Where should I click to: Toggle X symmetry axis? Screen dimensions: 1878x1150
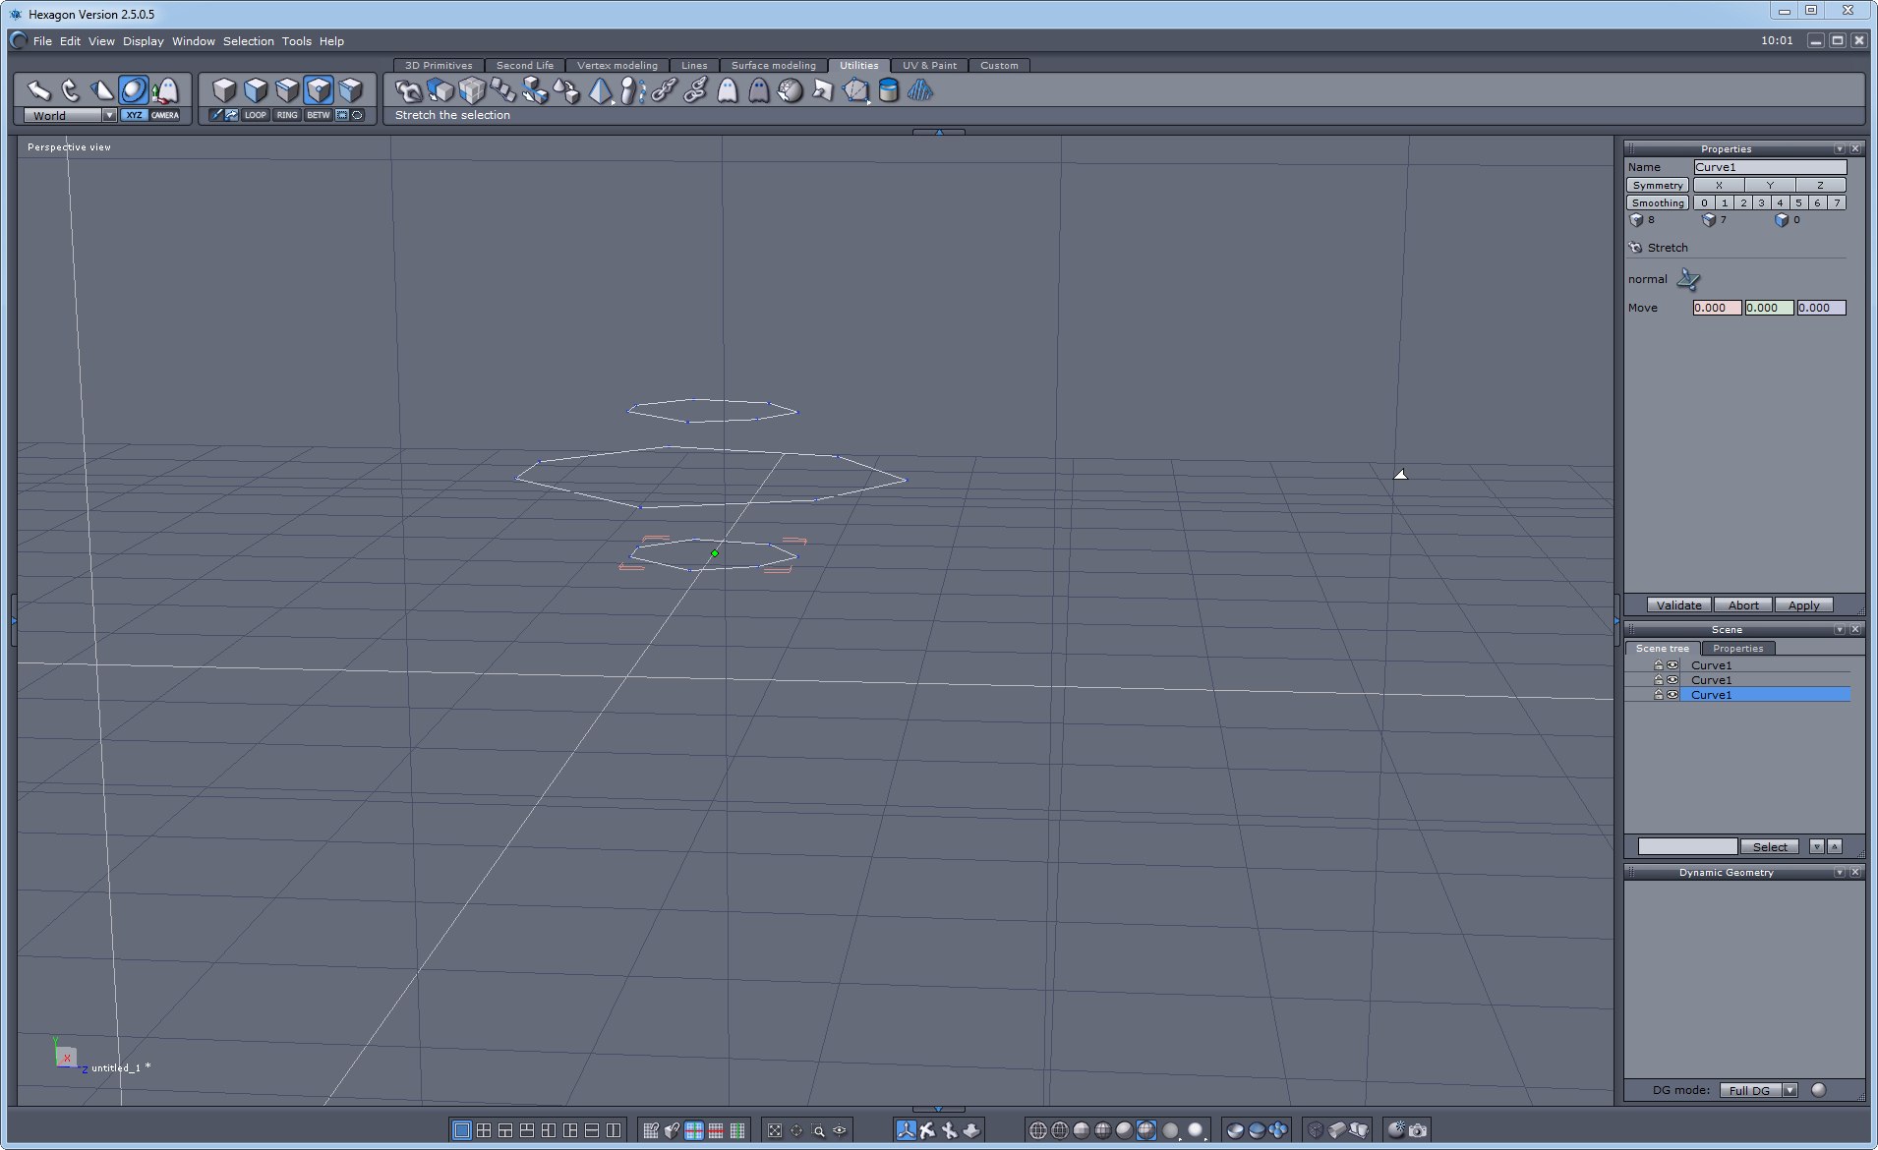(x=1719, y=185)
